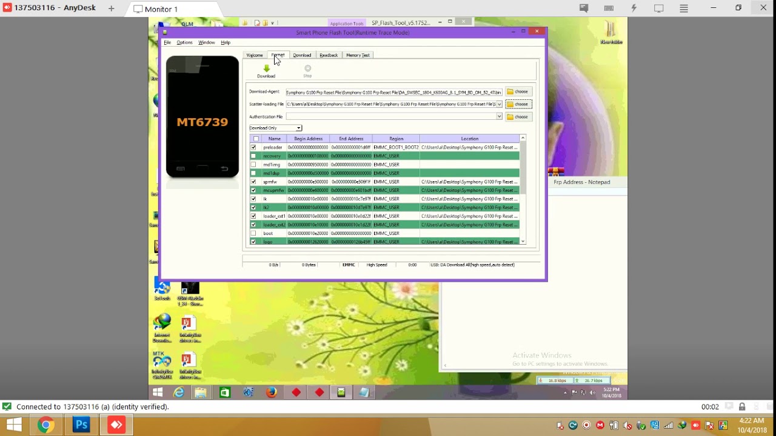Check the md1dsp partition checkbox
Image resolution: width=776 pixels, height=436 pixels.
[253, 173]
